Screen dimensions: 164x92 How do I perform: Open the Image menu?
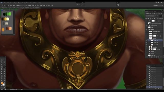pos(12,3)
